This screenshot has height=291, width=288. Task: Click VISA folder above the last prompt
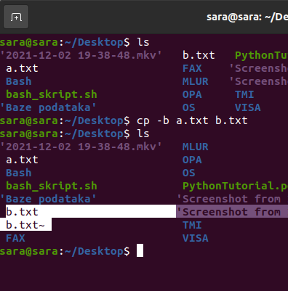click(x=196, y=238)
